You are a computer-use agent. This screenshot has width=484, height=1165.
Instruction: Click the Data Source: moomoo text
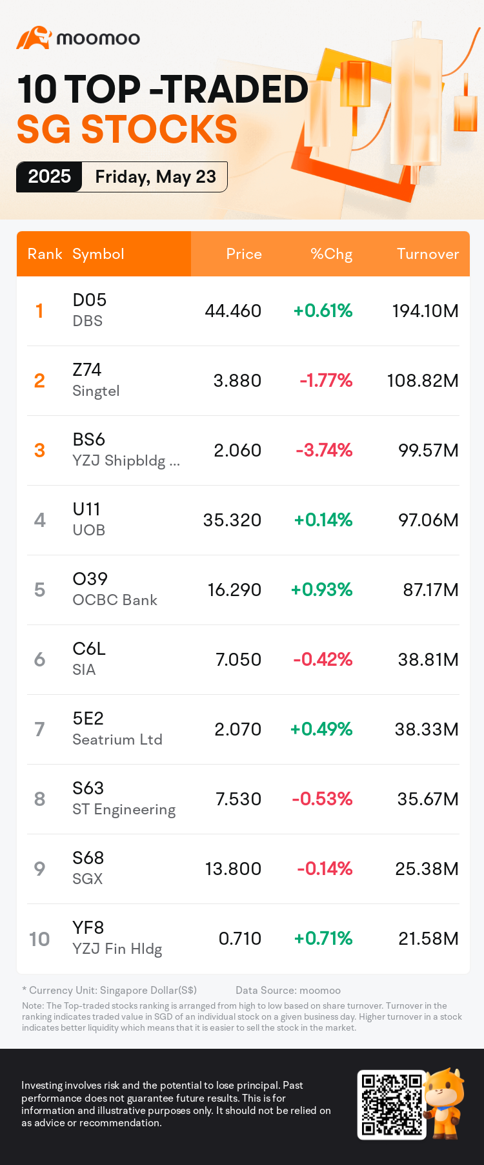click(288, 991)
